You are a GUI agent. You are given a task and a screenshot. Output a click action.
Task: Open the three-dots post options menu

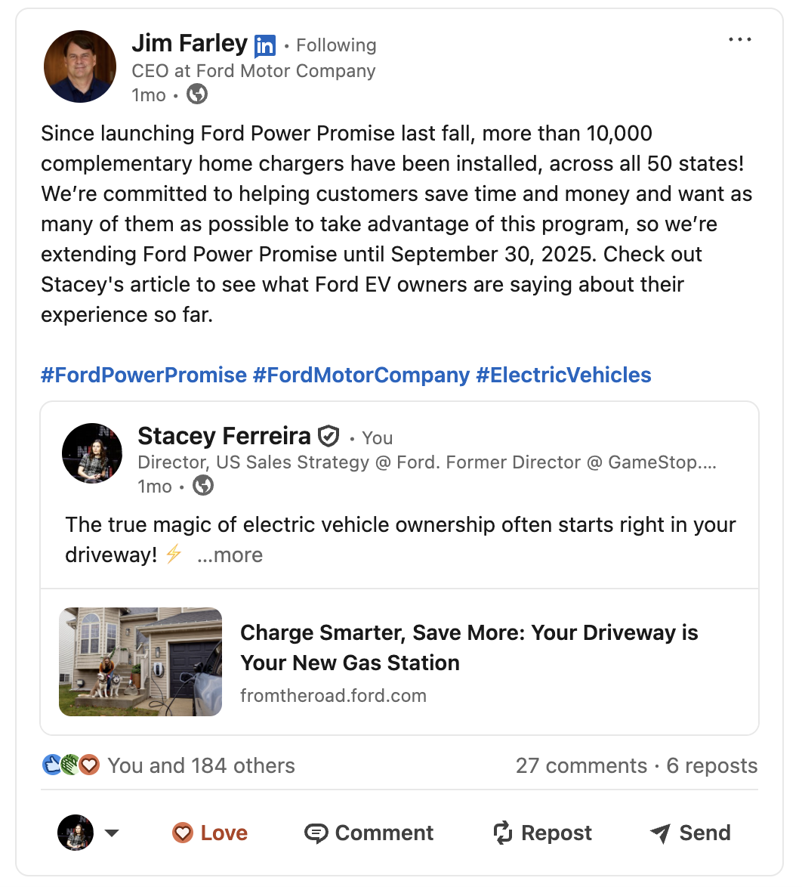pos(739,40)
